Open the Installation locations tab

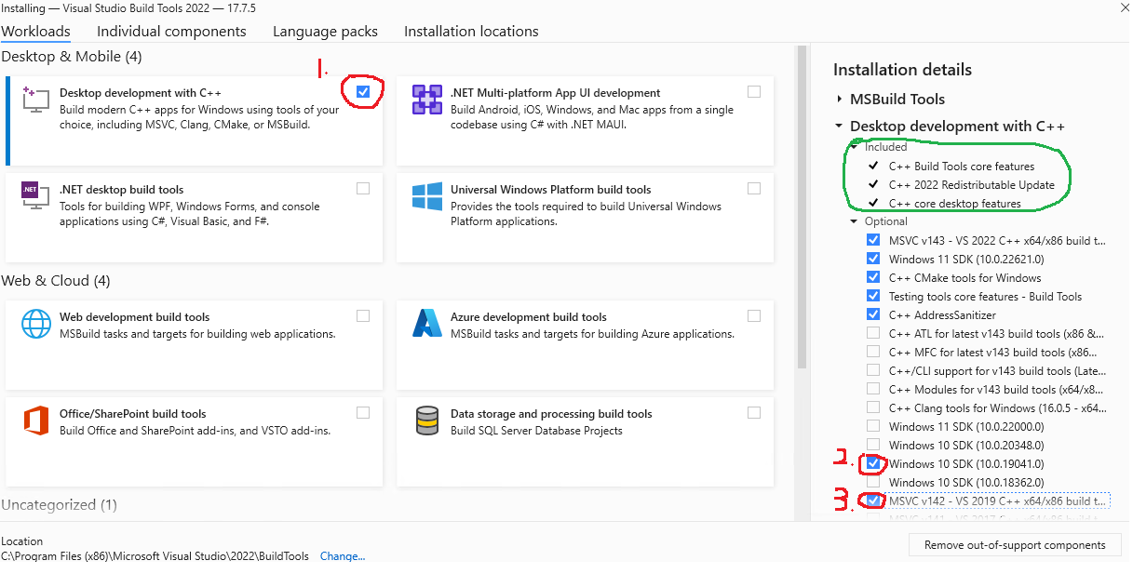tap(471, 32)
